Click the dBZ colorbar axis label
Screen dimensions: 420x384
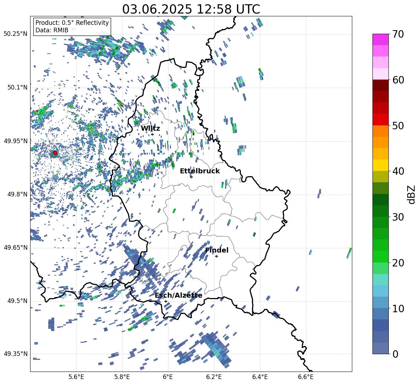pyautogui.click(x=412, y=194)
